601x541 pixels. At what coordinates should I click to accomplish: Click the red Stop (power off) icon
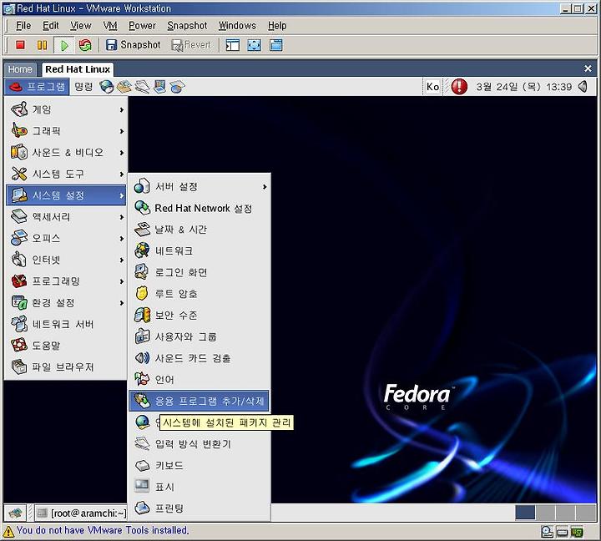pos(20,45)
